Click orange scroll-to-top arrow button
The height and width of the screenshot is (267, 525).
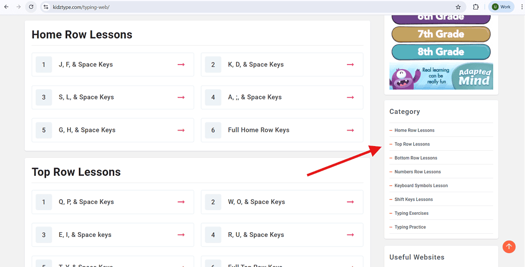(x=509, y=247)
